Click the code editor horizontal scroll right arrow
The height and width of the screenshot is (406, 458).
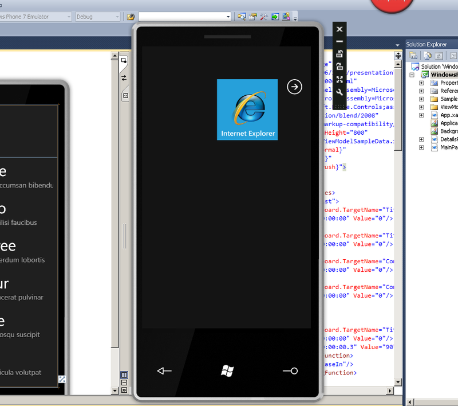(x=390, y=391)
